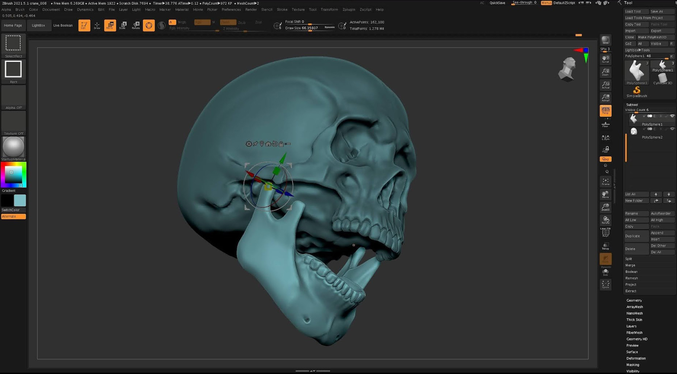677x374 pixels.
Task: Toggle visibility of PolySphere1 subtool
Action: 672,116
